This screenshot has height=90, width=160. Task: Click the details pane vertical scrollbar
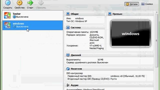point(157,40)
